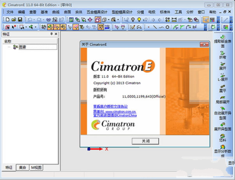Open the 帮助 menu

(x=213, y=12)
